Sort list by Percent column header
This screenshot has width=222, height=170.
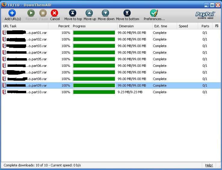pos(64,26)
